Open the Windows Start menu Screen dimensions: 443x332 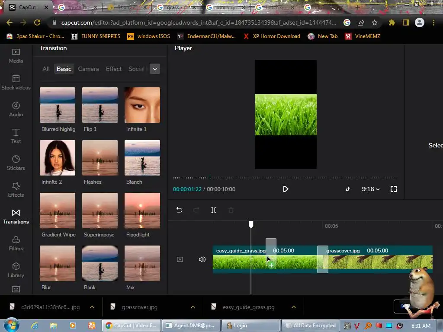11,325
